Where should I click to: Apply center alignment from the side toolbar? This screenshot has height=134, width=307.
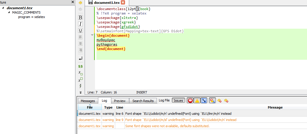tap(80, 43)
